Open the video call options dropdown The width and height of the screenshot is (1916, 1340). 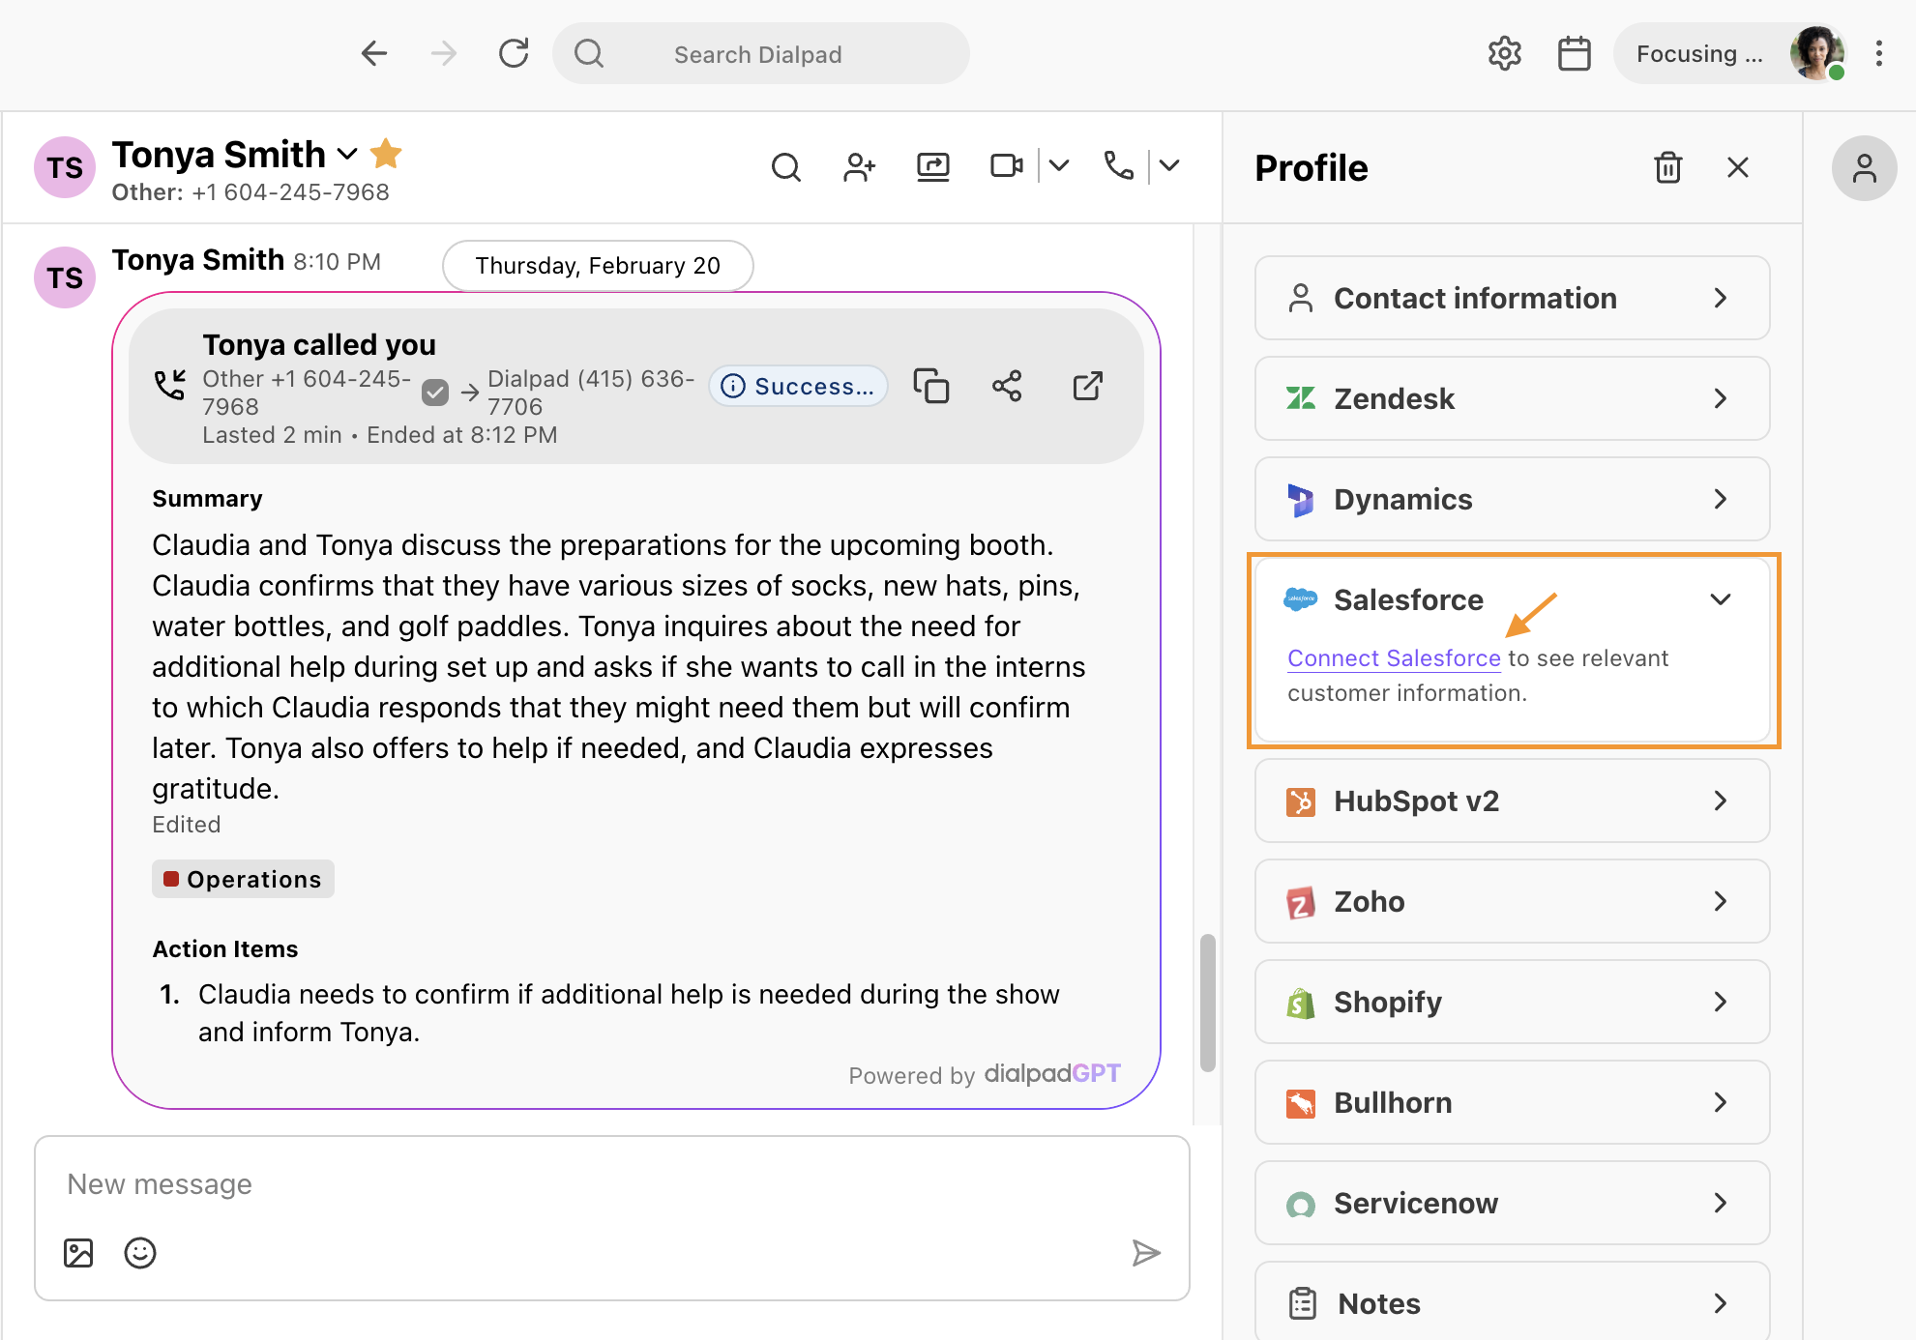pyautogui.click(x=1059, y=166)
